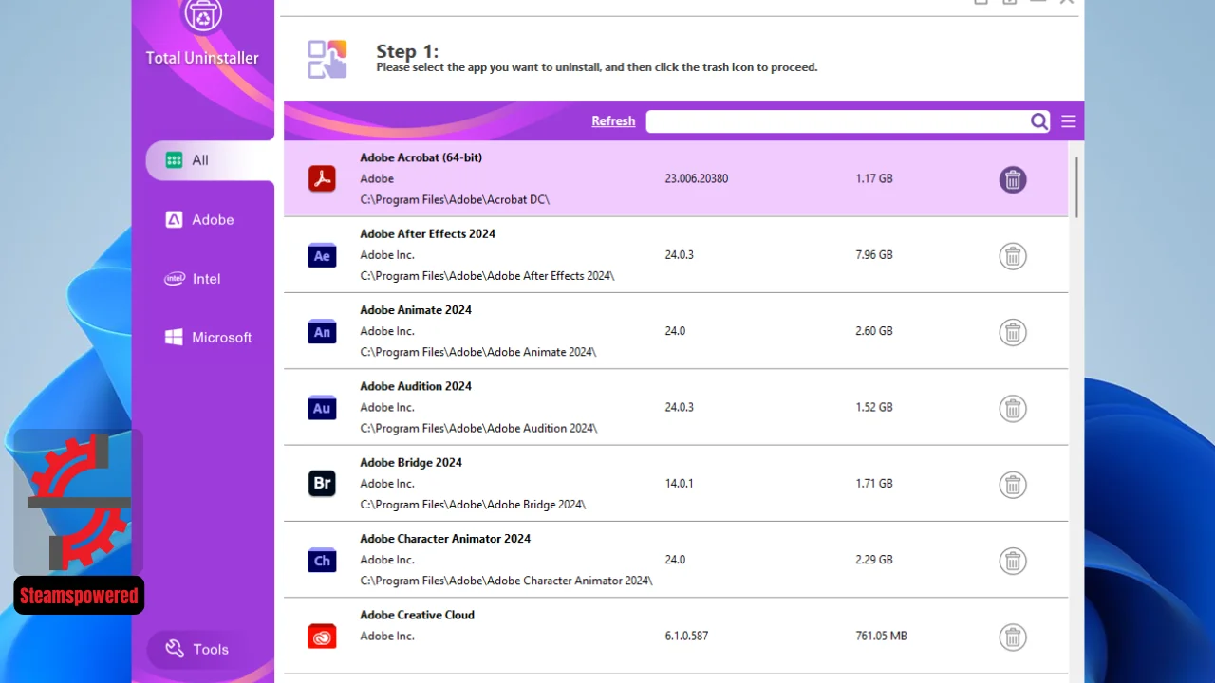Click size value 761.05 MB
Image resolution: width=1215 pixels, height=683 pixels.
(x=881, y=636)
